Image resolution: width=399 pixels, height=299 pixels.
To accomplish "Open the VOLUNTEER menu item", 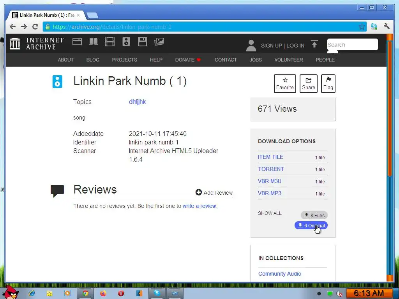I will (289, 60).
